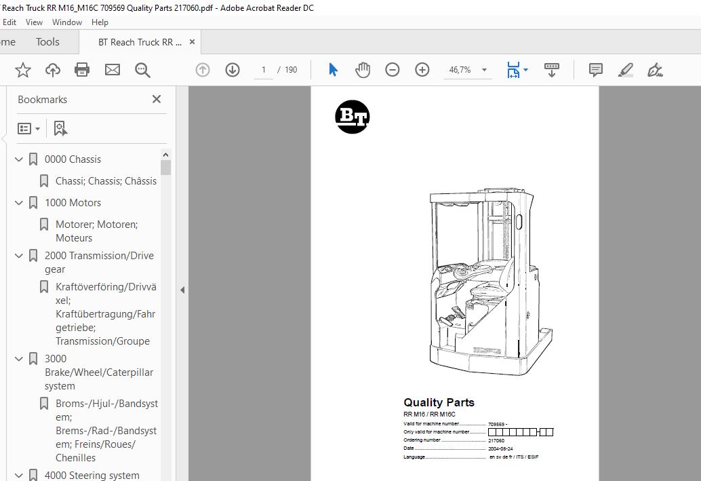Add a comment sticky note
Image resolution: width=701 pixels, height=481 pixels.
[x=596, y=70]
